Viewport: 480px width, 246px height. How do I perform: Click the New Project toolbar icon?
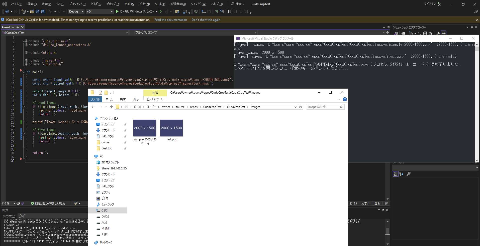(x=24, y=12)
